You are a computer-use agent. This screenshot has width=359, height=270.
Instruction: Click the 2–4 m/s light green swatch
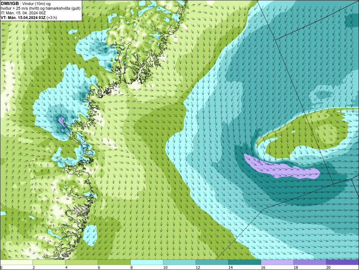49,262
